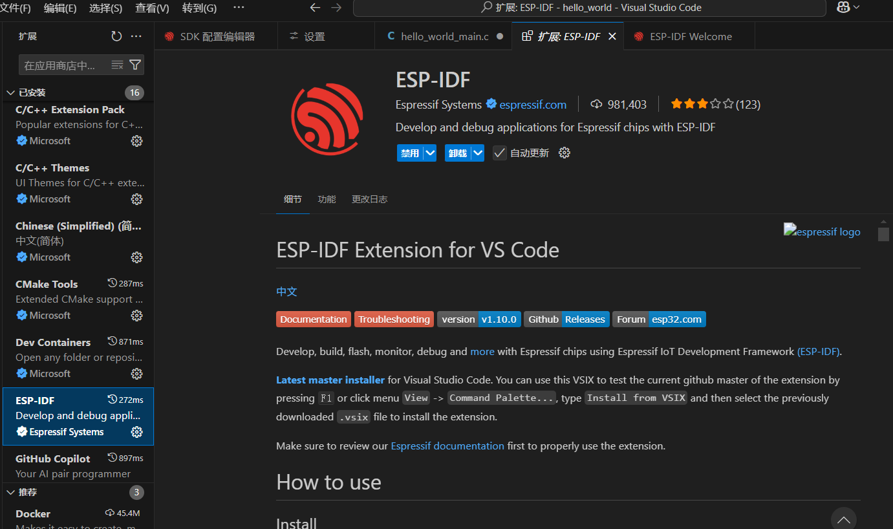Switch to the 更改日志 tab
The width and height of the screenshot is (893, 529).
point(369,199)
